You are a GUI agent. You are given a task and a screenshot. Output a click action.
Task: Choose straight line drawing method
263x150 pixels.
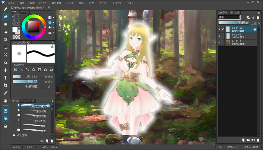[22, 70]
